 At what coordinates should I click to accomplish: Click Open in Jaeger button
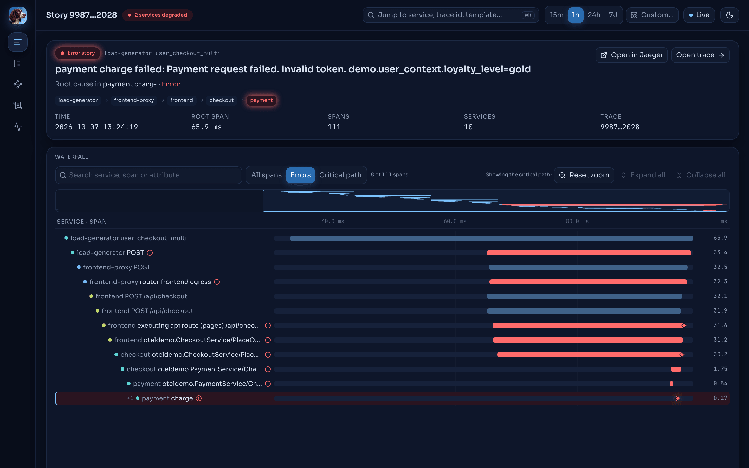click(x=631, y=55)
